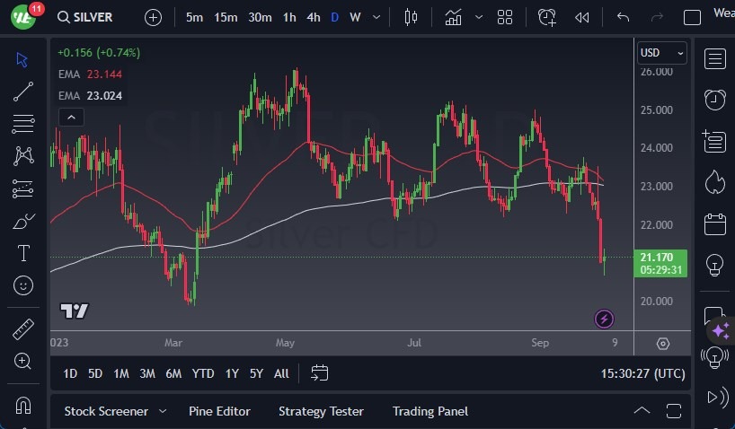The height and width of the screenshot is (429, 735).
Task: Click the bar replay rewind icon
Action: point(582,17)
